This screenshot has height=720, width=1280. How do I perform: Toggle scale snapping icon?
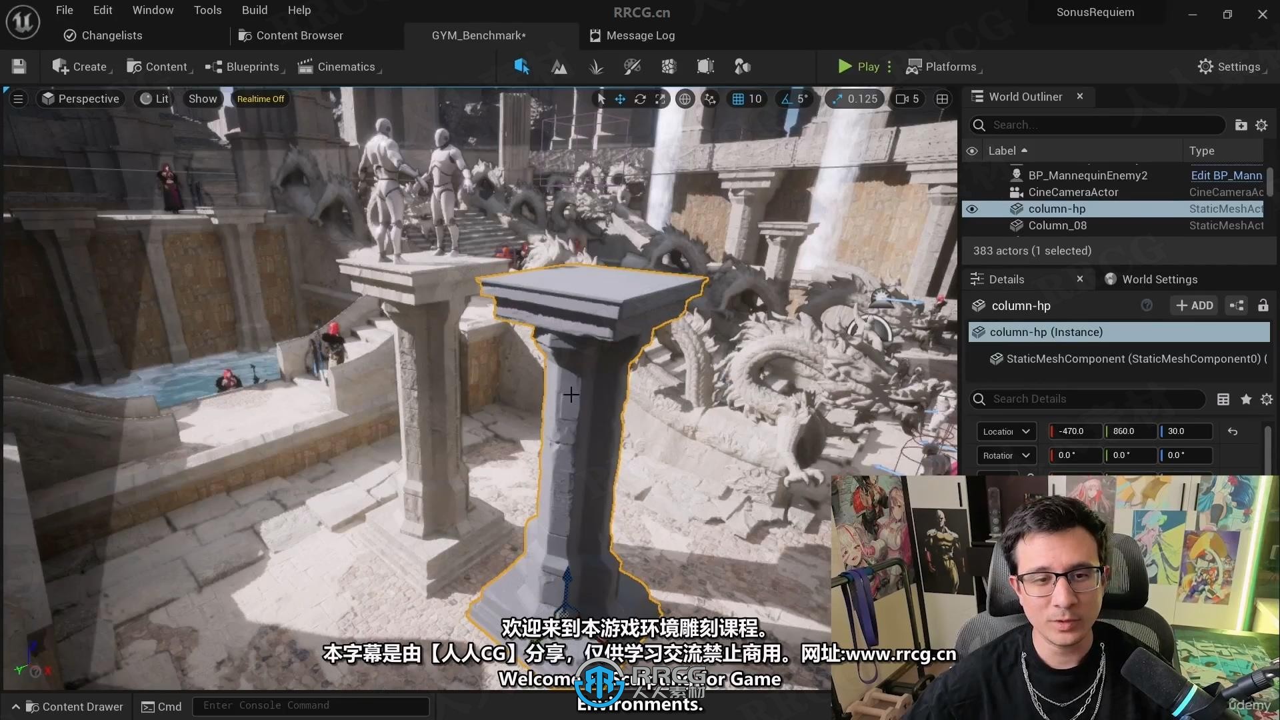pos(837,99)
